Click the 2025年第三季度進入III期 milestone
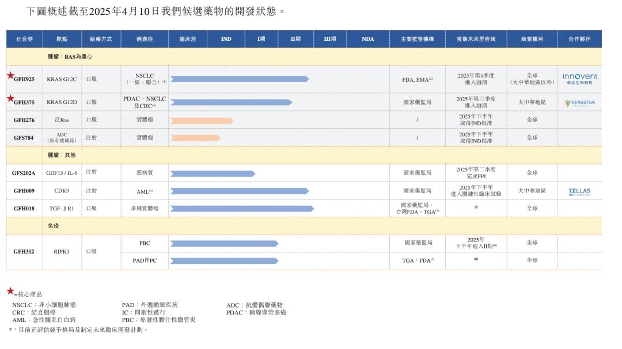Viewport: 622px width, 349px height. coord(476,102)
